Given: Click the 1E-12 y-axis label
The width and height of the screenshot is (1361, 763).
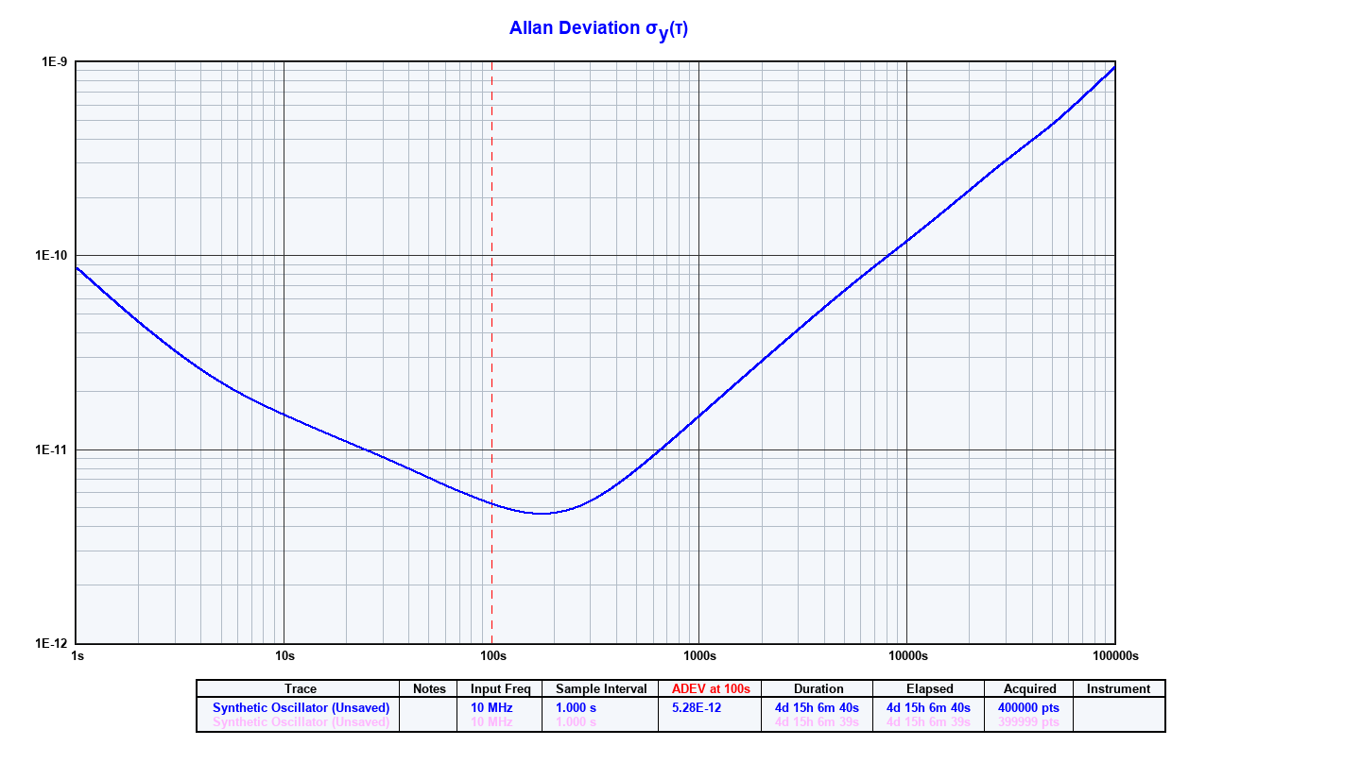Looking at the screenshot, I should [51, 643].
